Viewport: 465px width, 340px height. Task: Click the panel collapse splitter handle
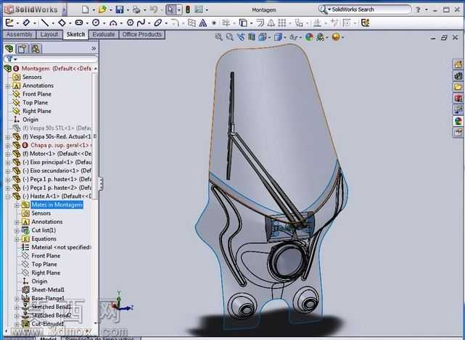click(x=101, y=184)
